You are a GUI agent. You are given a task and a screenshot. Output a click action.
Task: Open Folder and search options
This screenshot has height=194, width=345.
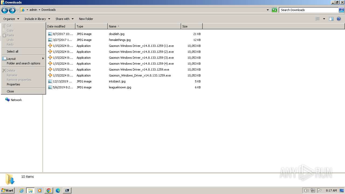(23, 63)
